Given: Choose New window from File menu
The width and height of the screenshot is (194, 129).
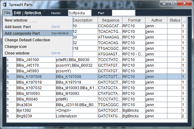Looking at the screenshot, I should [38, 20].
